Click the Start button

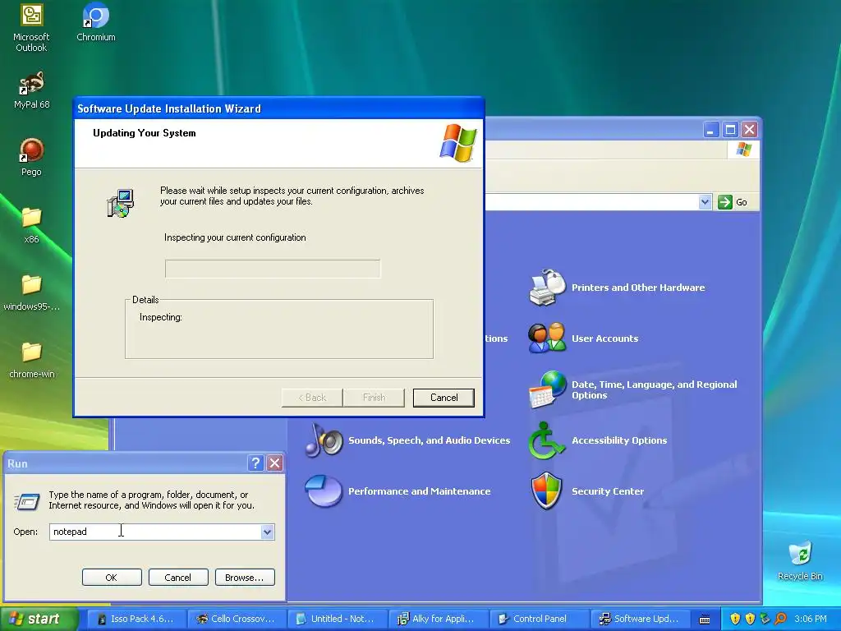[39, 619]
